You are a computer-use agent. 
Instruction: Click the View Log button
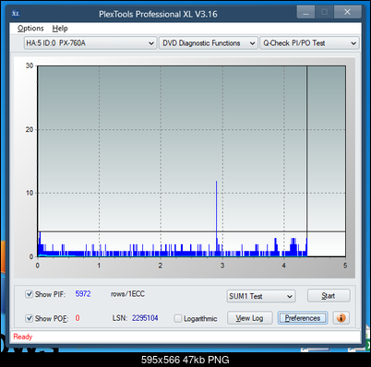[249, 318]
